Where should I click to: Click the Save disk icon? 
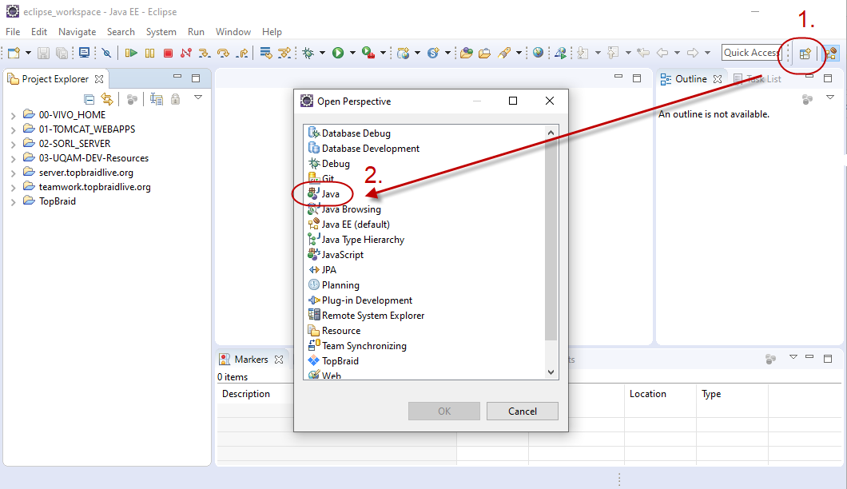coord(43,53)
